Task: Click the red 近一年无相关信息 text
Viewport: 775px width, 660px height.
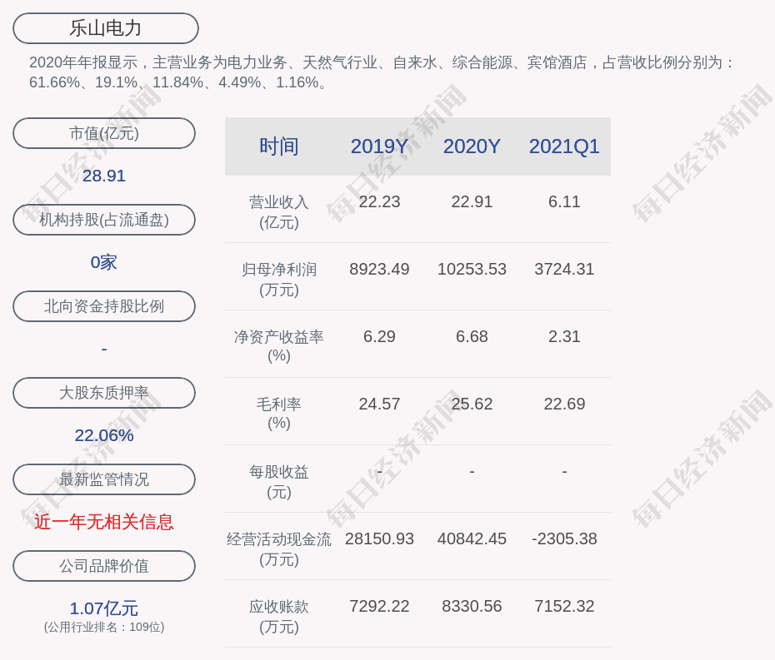Action: [104, 522]
